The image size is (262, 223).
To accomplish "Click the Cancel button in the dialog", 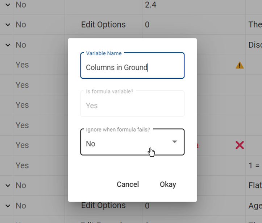I will (x=128, y=185).
